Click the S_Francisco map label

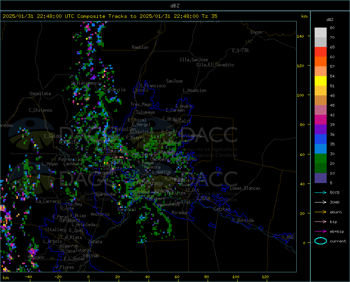[153, 86]
